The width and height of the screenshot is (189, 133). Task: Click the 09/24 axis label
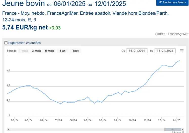[118, 120]
